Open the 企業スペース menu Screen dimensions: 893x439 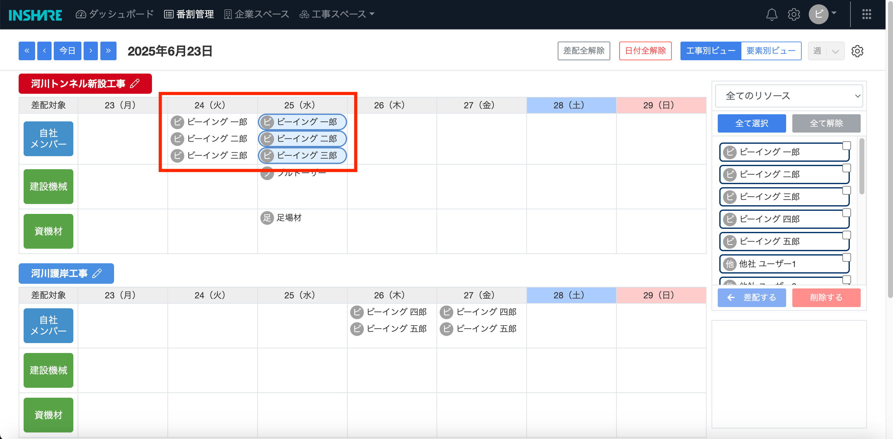pos(257,14)
